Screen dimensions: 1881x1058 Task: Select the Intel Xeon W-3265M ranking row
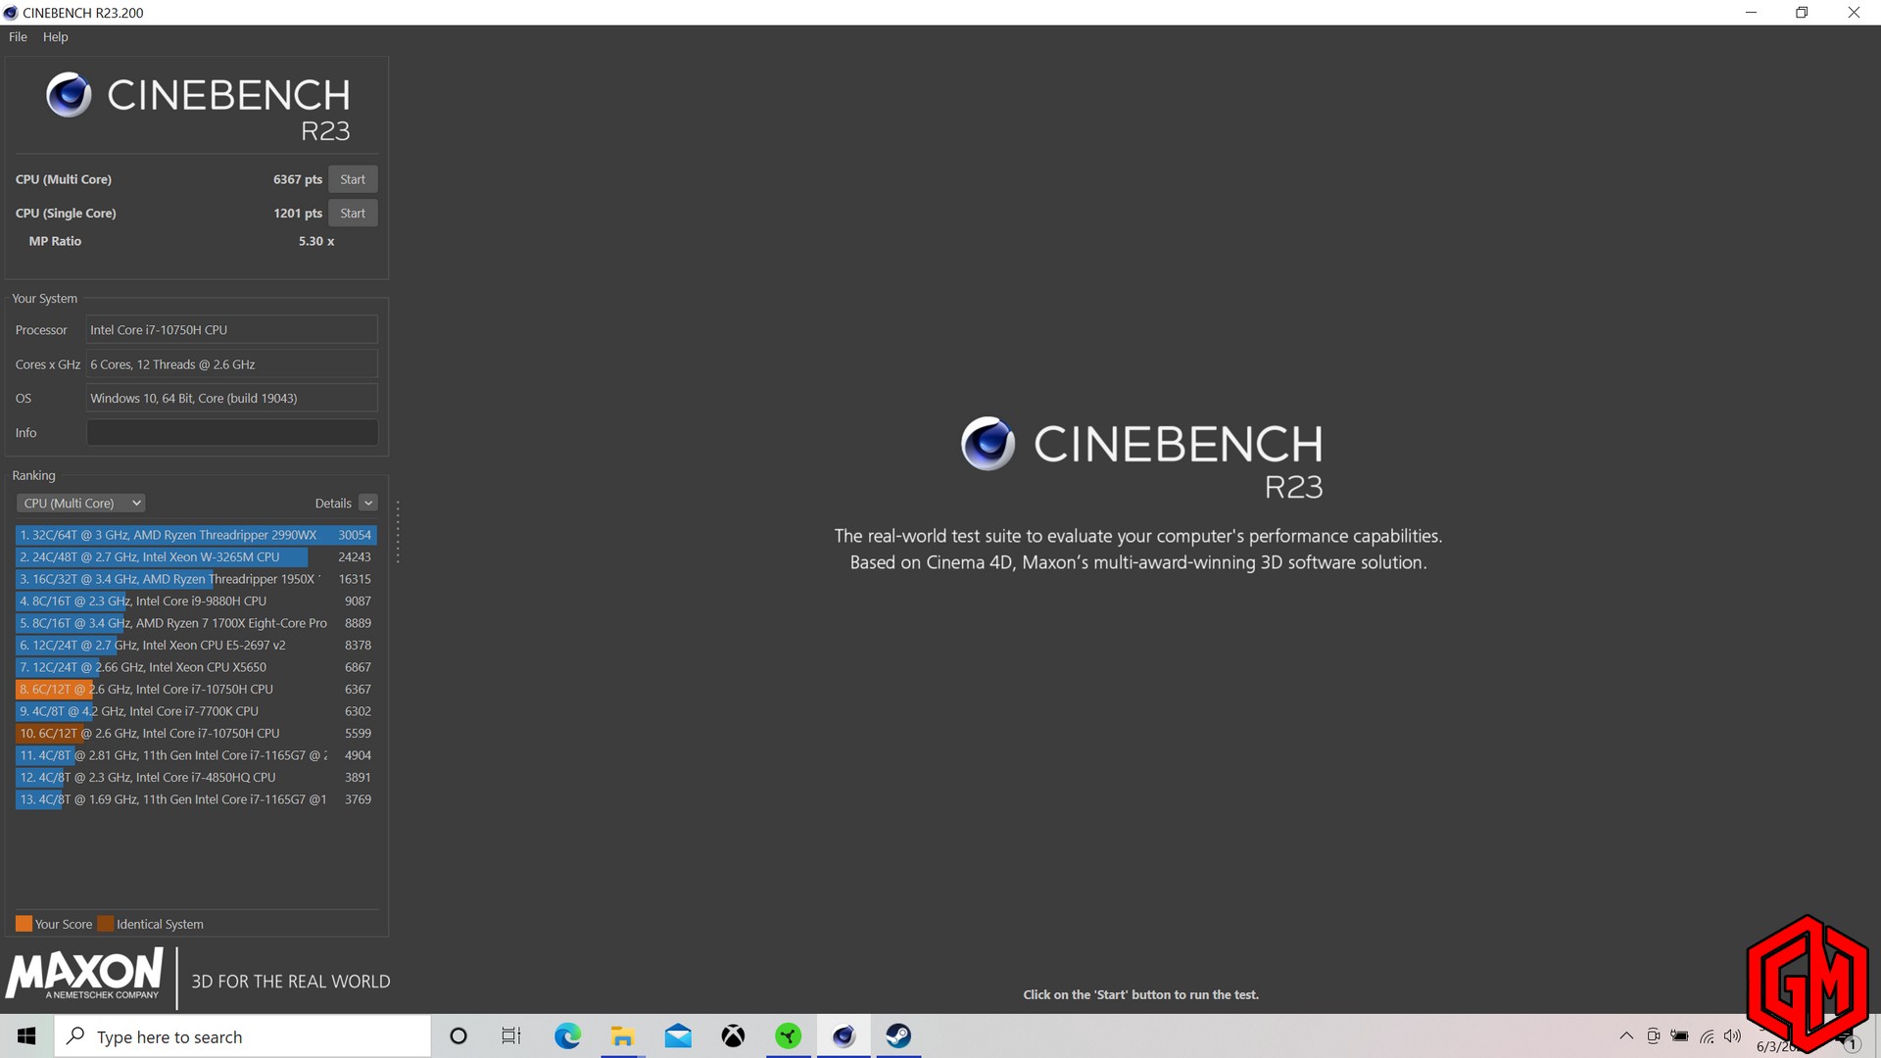pos(196,556)
